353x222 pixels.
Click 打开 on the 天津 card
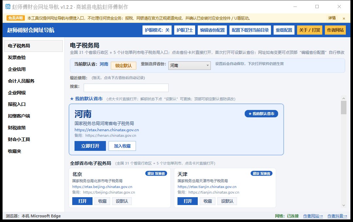(x=188, y=201)
